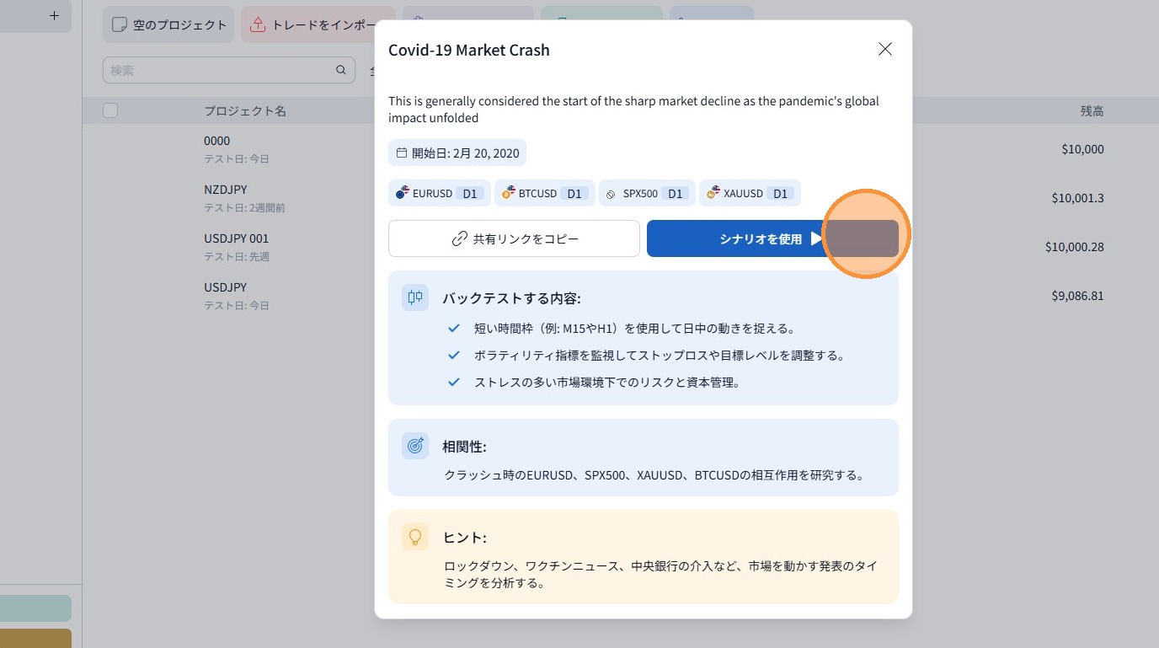Click the calendar icon beside start date
This screenshot has height=648, width=1159.
tap(402, 153)
